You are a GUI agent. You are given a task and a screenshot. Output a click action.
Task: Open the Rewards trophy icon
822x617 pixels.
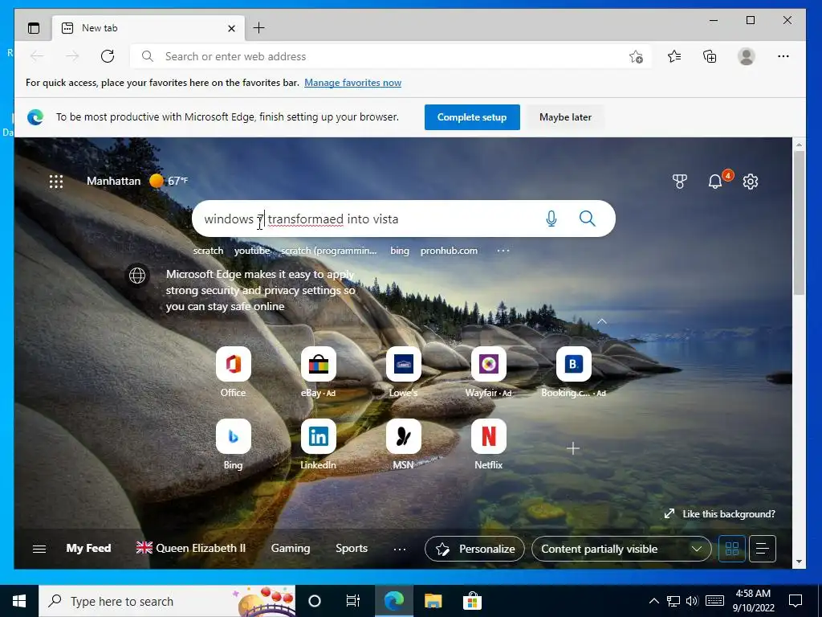pos(679,182)
